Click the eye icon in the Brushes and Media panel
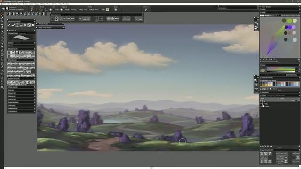 pyautogui.click(x=33, y=25)
